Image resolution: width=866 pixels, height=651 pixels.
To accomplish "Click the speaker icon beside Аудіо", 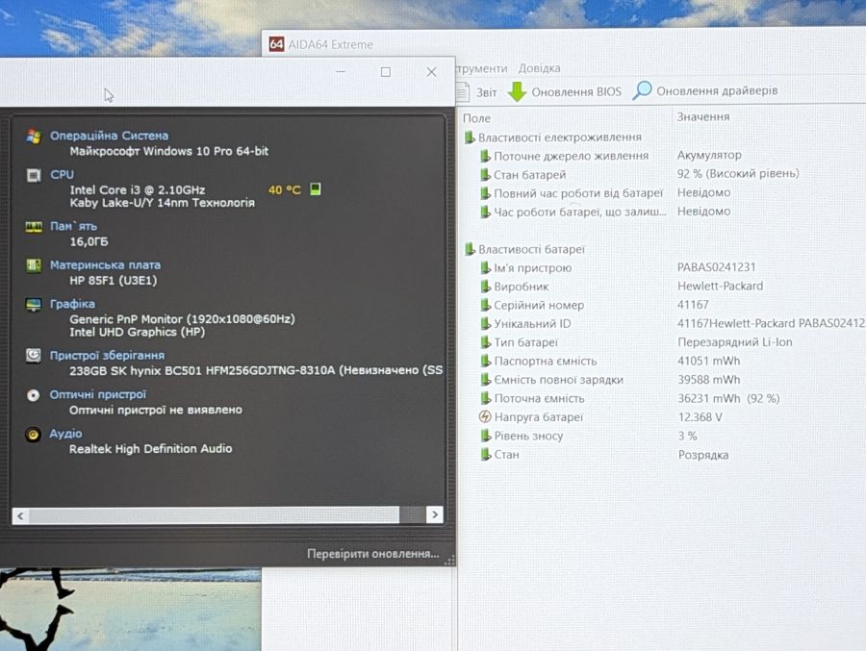I will tap(33, 435).
